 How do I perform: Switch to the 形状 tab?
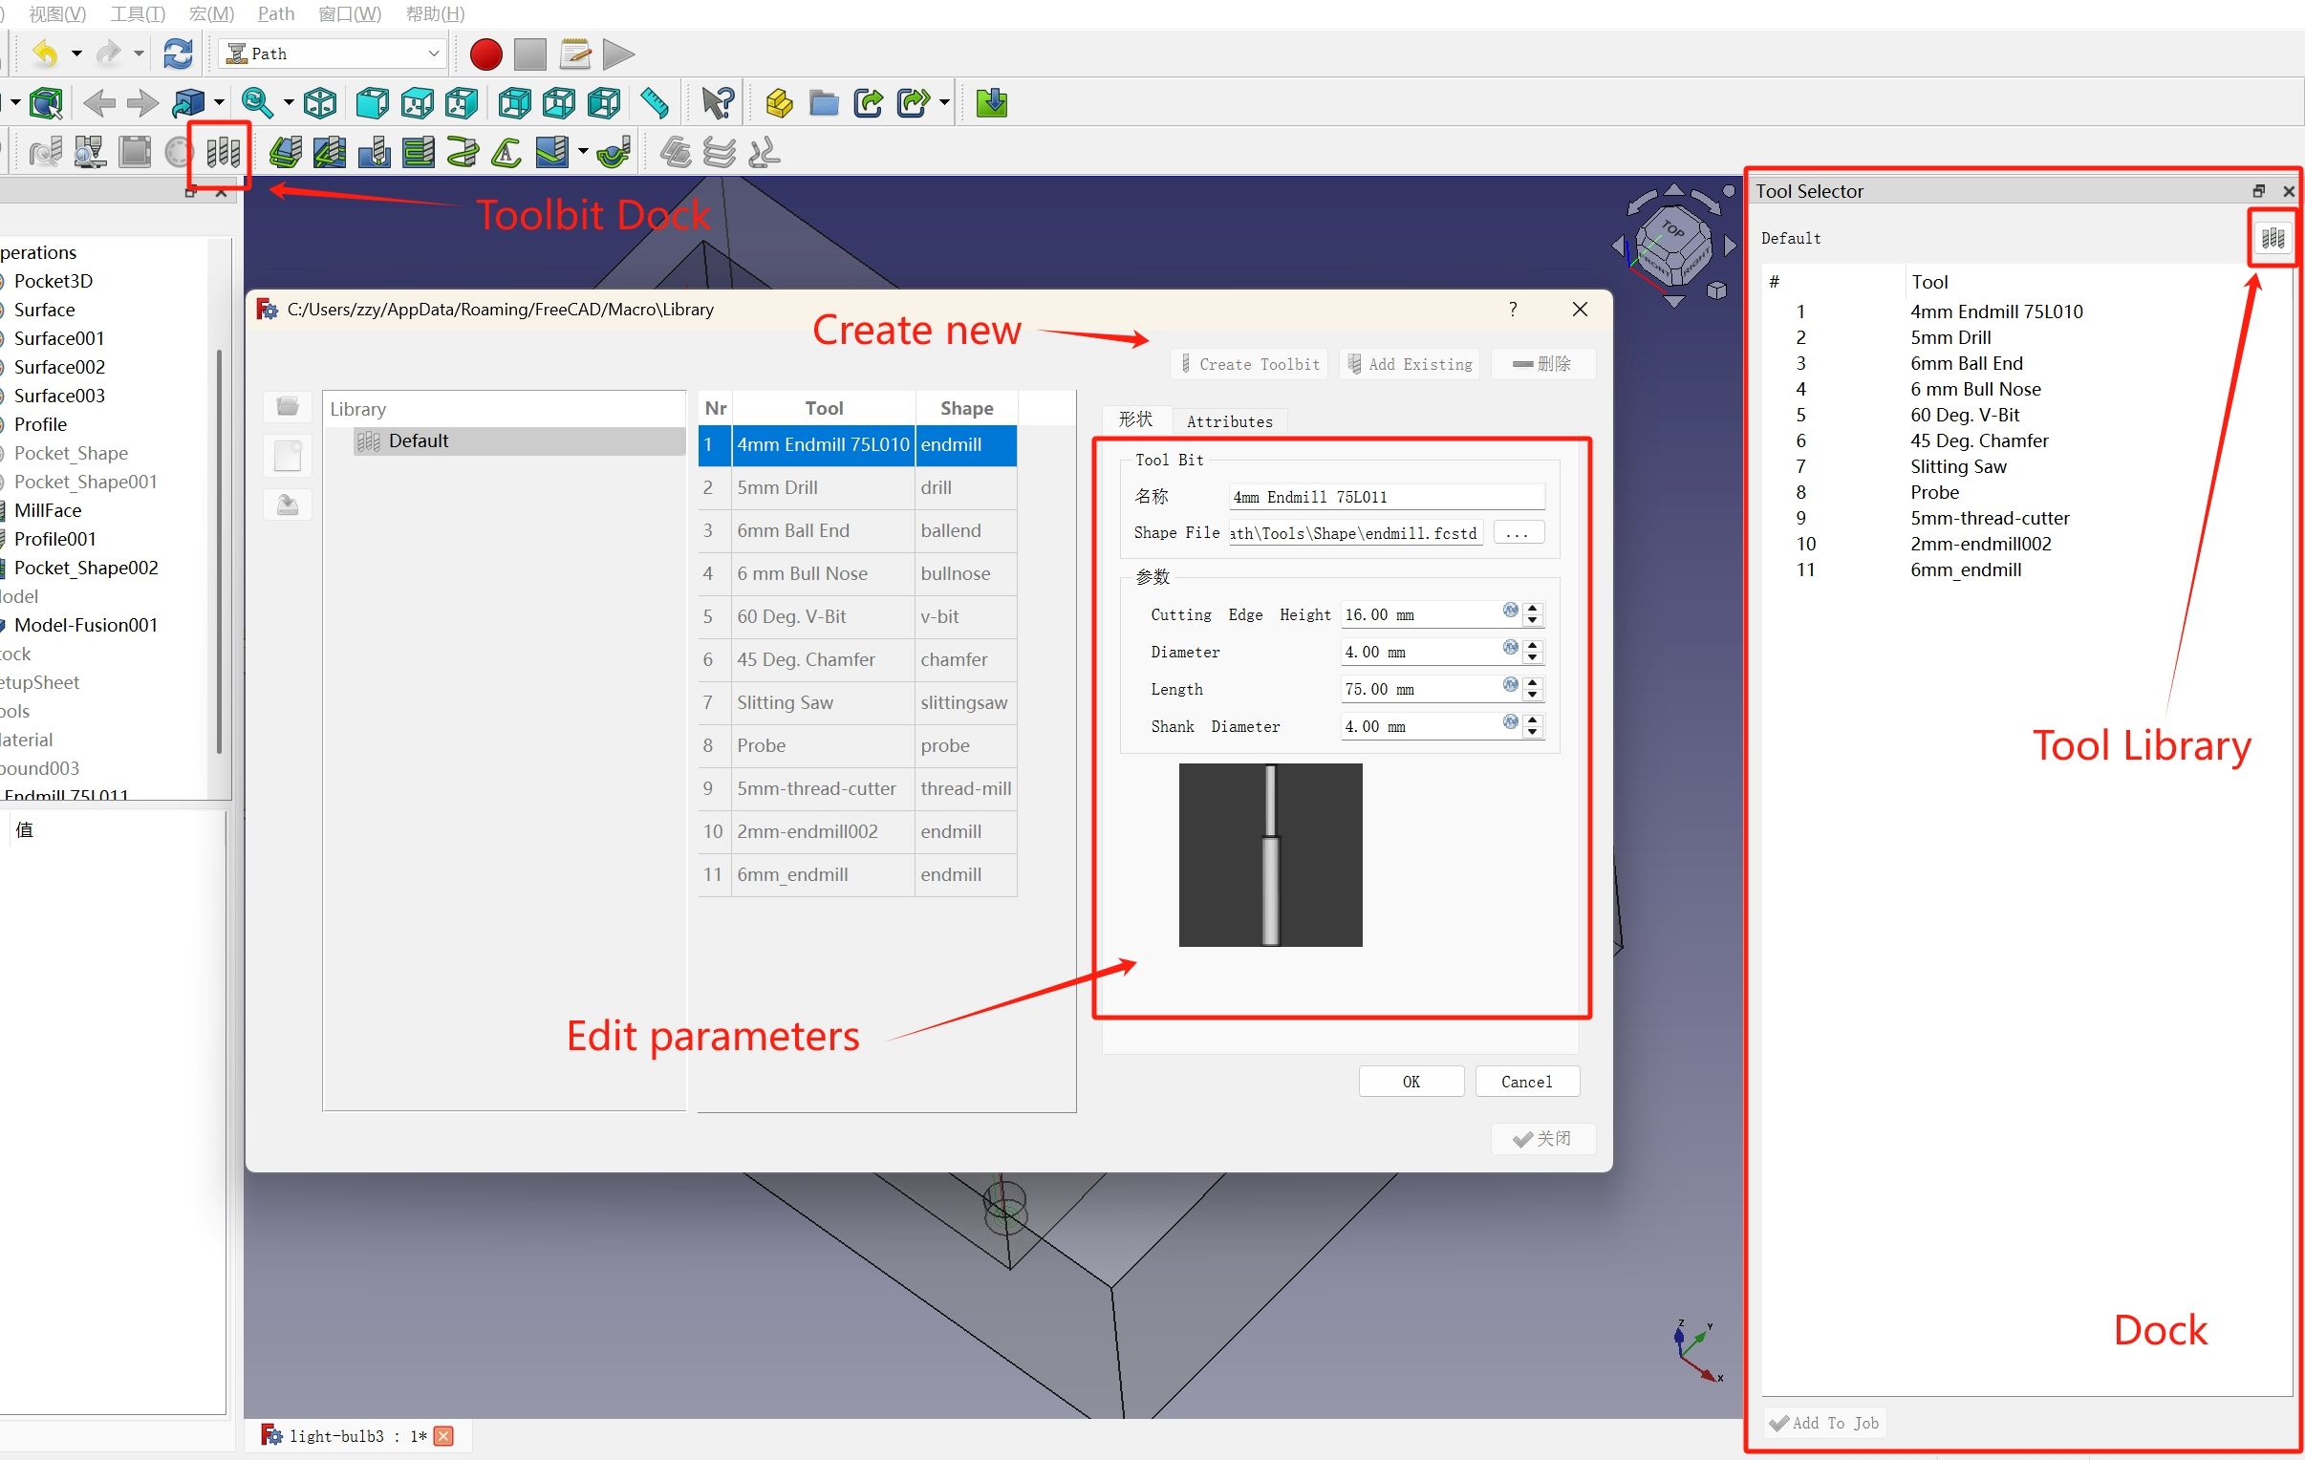[x=1135, y=419]
